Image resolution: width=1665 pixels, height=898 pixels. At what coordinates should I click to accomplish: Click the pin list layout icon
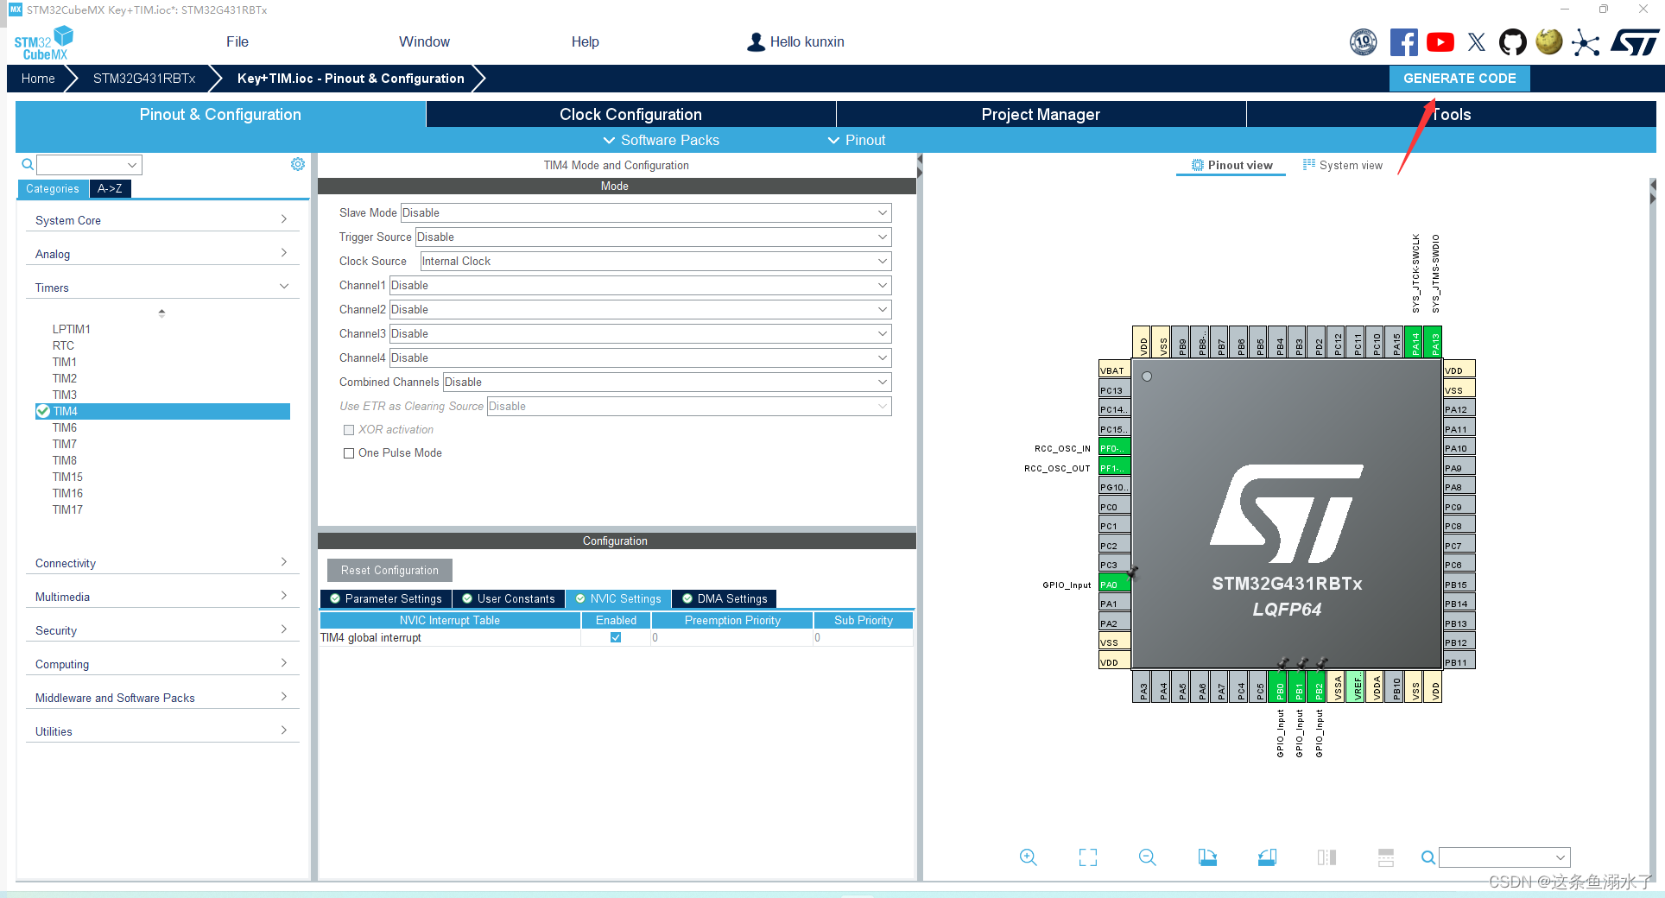coord(1386,857)
